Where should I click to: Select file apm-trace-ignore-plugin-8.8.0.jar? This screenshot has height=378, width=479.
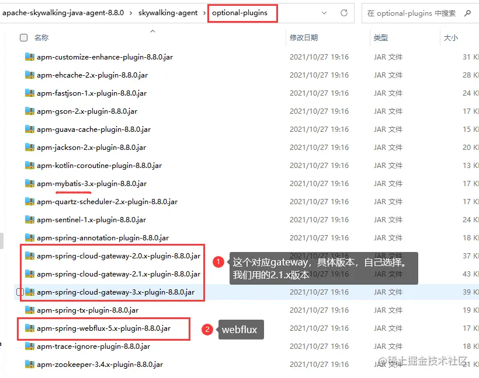click(93, 346)
